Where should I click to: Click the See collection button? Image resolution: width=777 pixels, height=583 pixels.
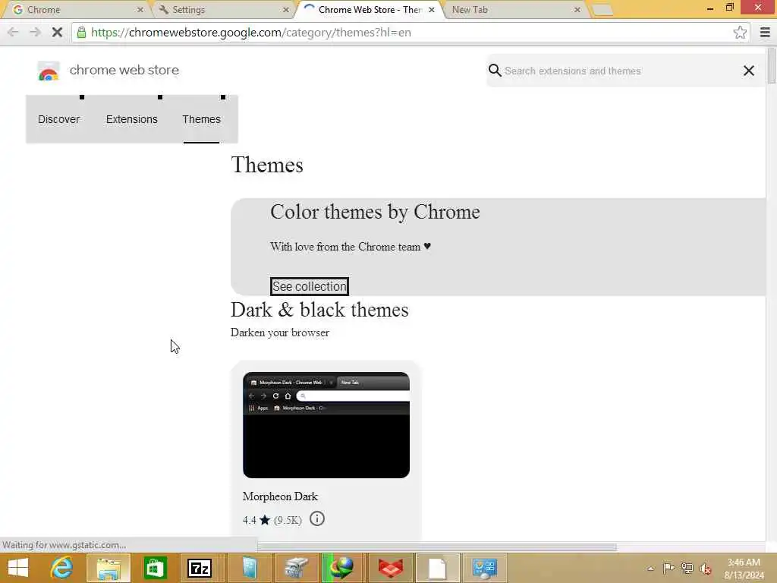tap(310, 286)
